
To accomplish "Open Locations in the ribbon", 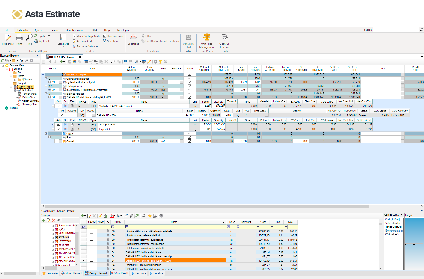I will coord(133,39).
